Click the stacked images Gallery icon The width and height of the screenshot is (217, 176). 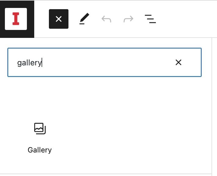click(40, 128)
